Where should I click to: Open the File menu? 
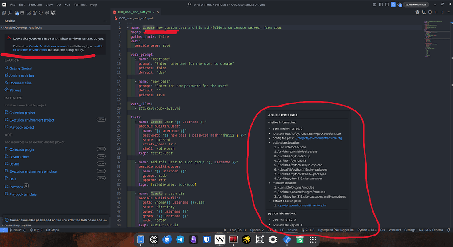point(12,4)
